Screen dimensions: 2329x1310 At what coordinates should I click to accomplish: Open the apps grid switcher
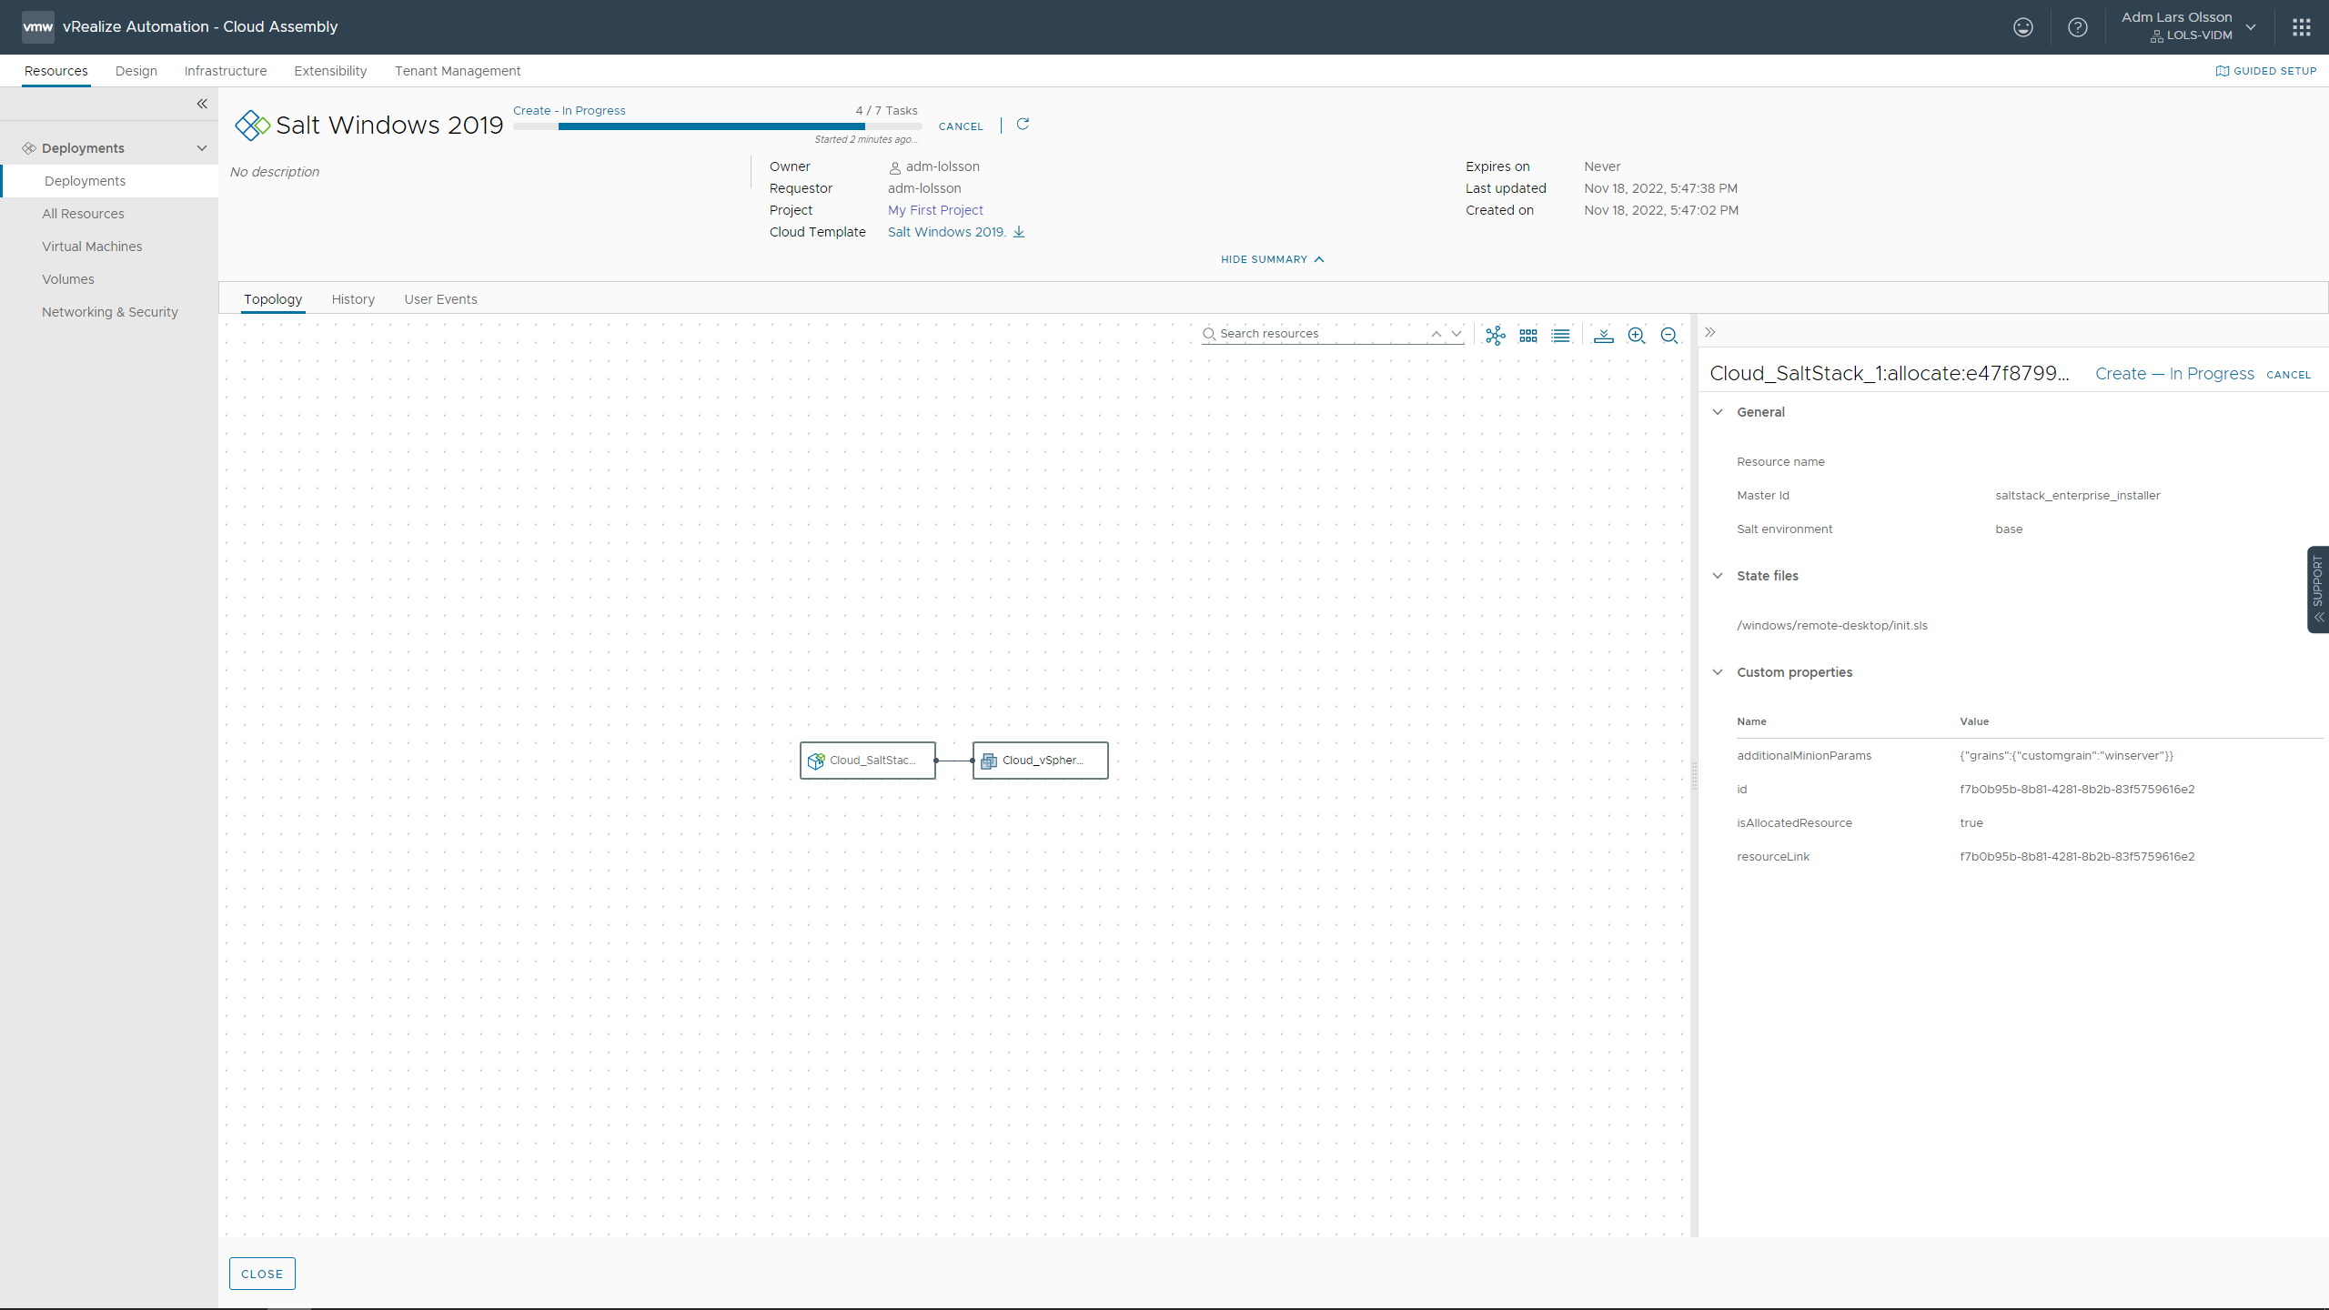click(x=2302, y=27)
